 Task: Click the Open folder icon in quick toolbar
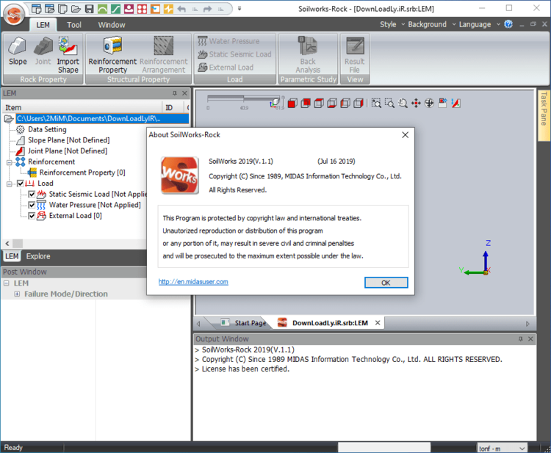(76, 9)
